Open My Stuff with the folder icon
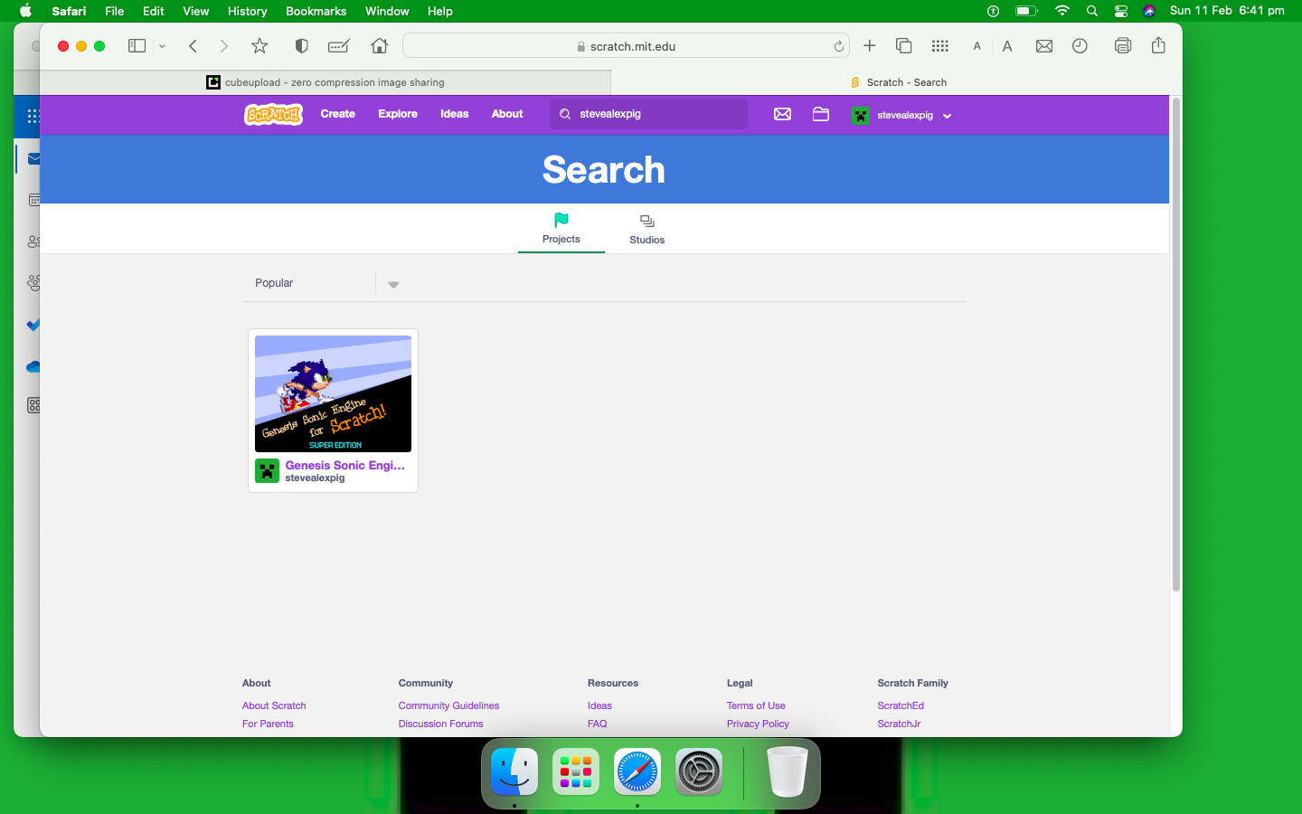Viewport: 1302px width, 814px height. pos(820,115)
